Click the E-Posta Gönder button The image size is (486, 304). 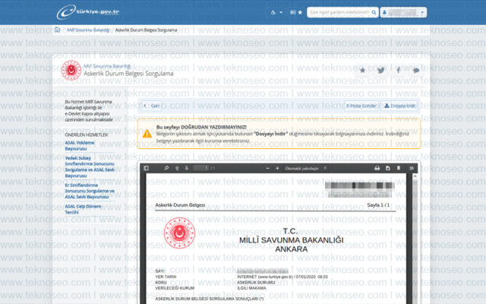tap(361, 106)
